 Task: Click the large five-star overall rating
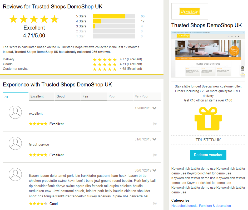34,19
